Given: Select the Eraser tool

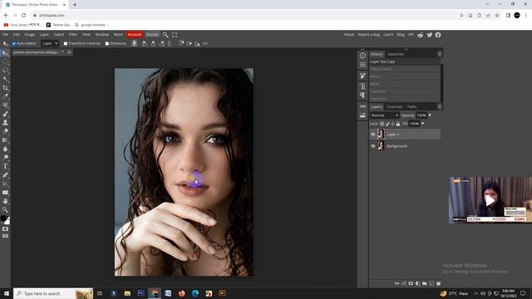Looking at the screenshot, I should 5,131.
